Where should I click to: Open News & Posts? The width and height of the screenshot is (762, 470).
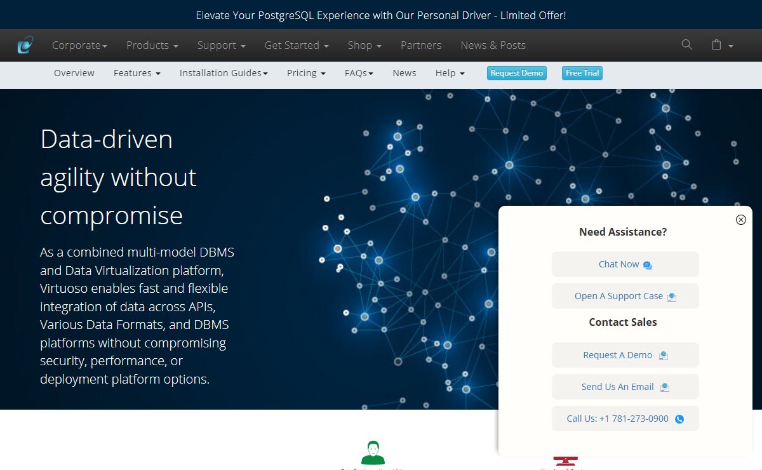(493, 45)
